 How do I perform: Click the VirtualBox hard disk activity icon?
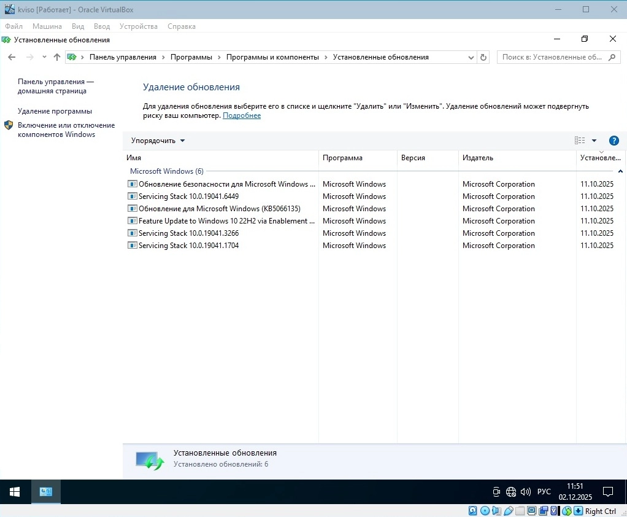click(x=473, y=511)
